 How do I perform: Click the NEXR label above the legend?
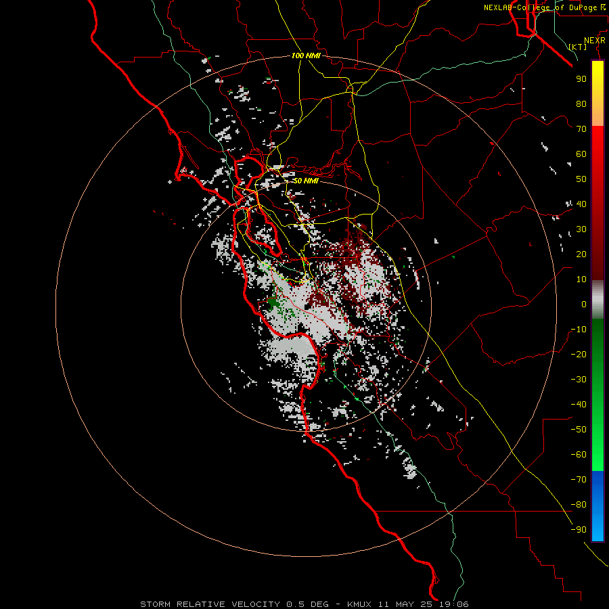(x=594, y=41)
